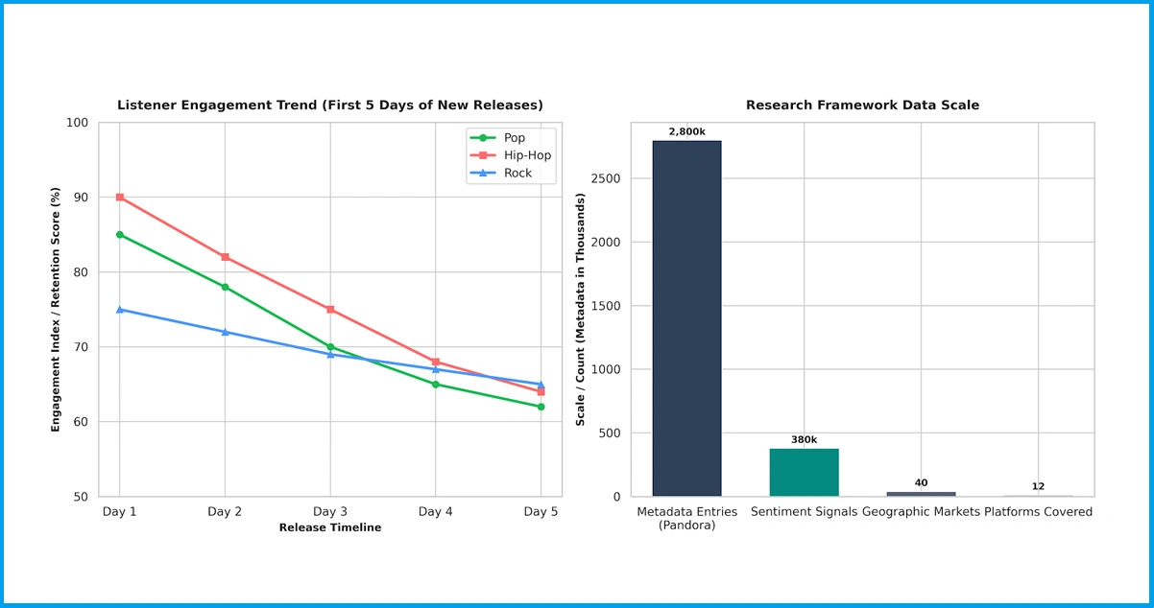Click the Rock triangle marker at Day 3

coord(330,355)
